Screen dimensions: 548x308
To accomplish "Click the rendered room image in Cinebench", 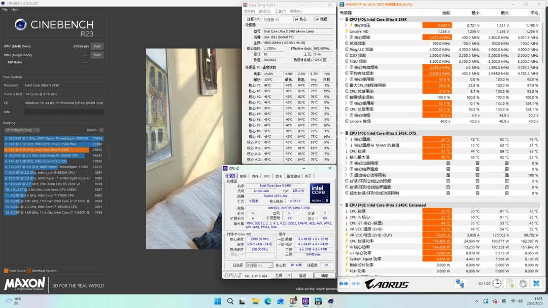I will point(194,148).
